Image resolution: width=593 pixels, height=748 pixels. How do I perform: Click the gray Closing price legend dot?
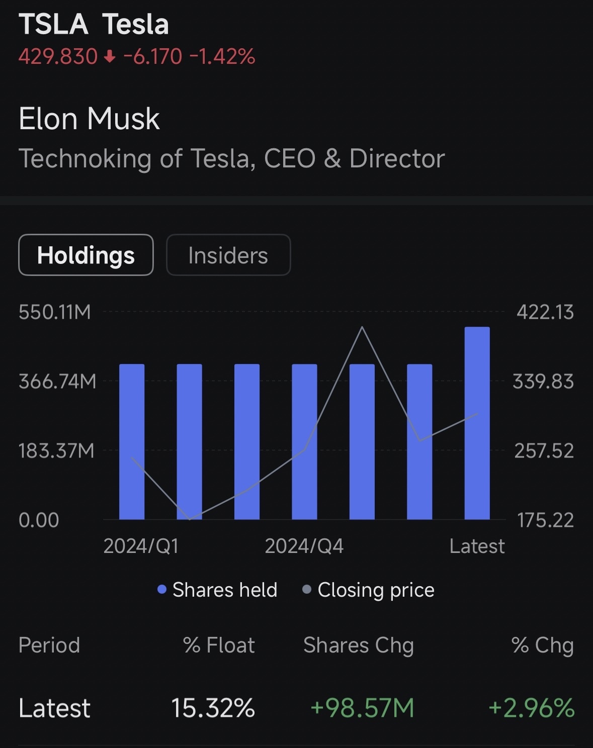(307, 589)
